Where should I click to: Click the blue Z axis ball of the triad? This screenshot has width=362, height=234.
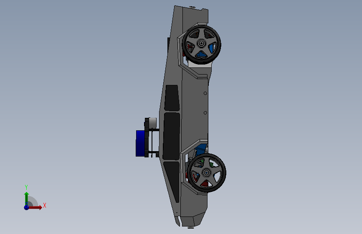click(27, 207)
